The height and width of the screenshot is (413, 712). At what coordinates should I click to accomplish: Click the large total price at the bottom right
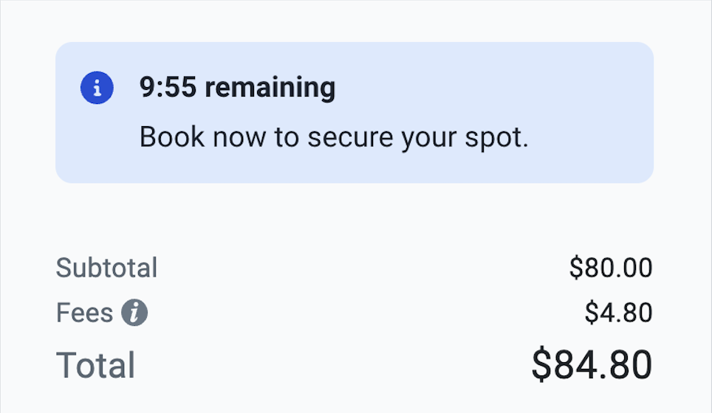(592, 365)
